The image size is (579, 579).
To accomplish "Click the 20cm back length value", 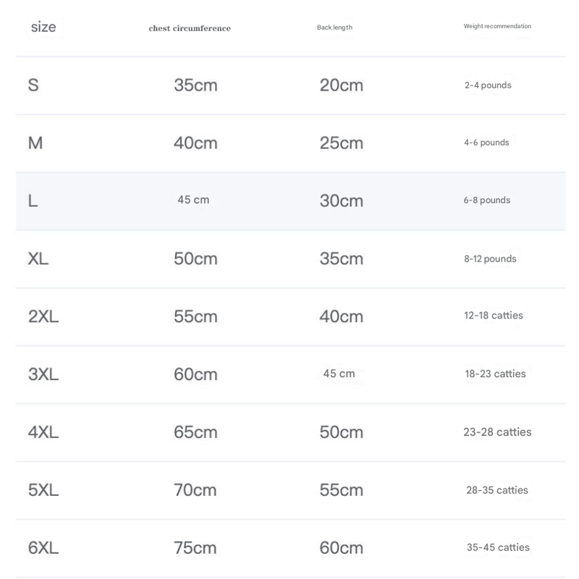I will tap(342, 85).
